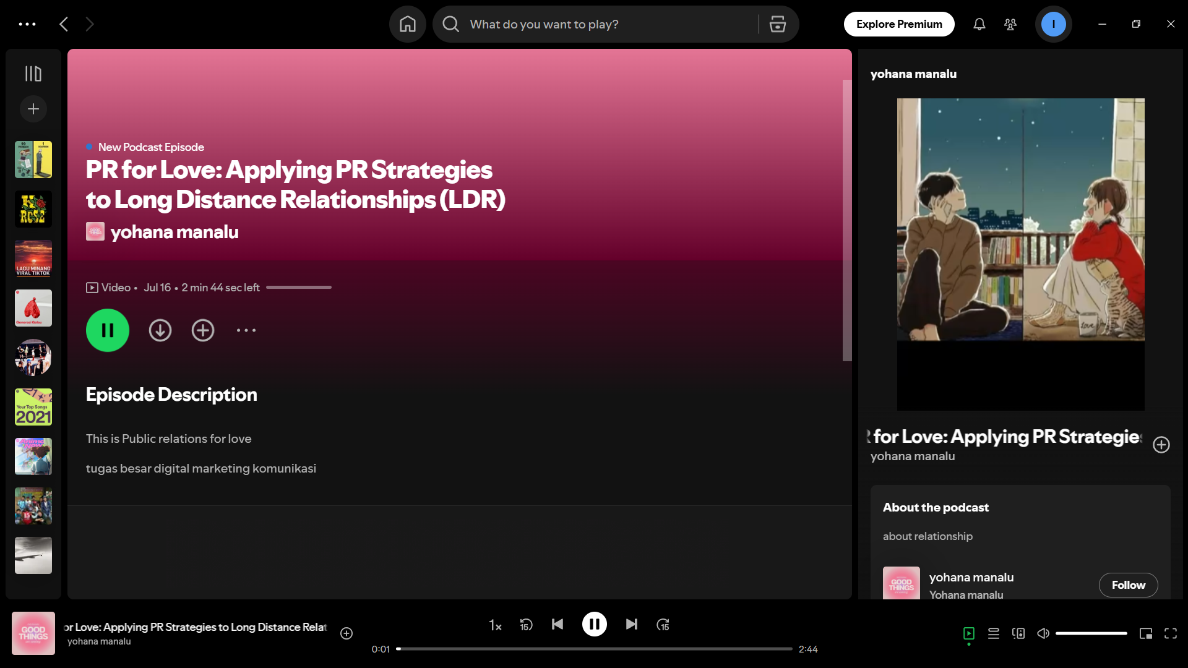Viewport: 1188px width, 668px height.
Task: Open the episode title in Now Playing panel
Action: coord(1005,437)
